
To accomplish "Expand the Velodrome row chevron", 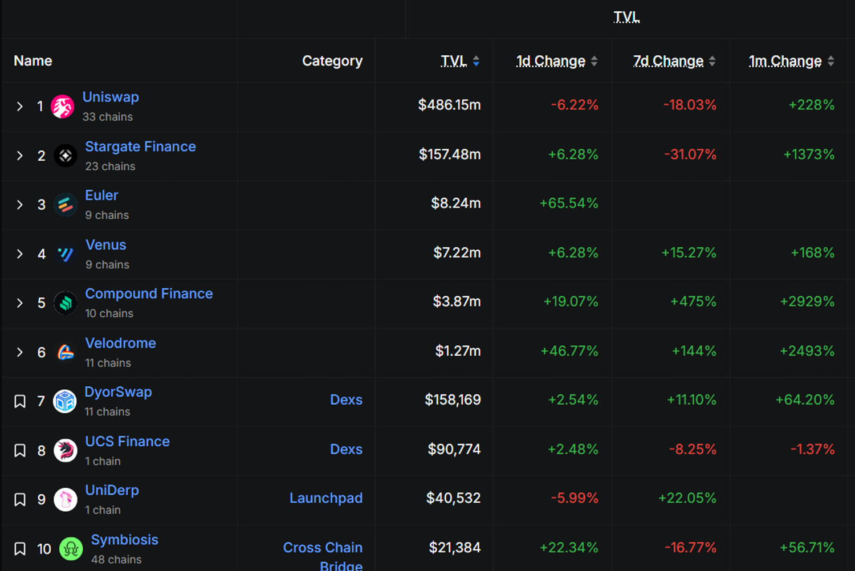I will tap(20, 353).
